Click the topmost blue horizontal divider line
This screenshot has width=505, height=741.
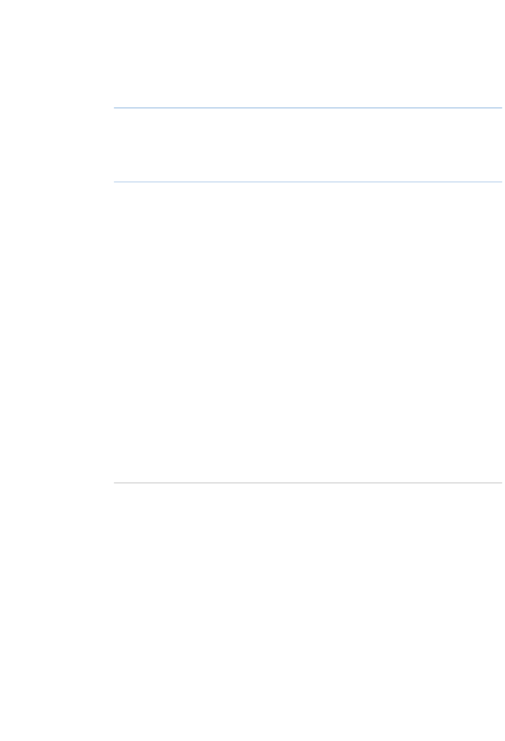coord(308,108)
